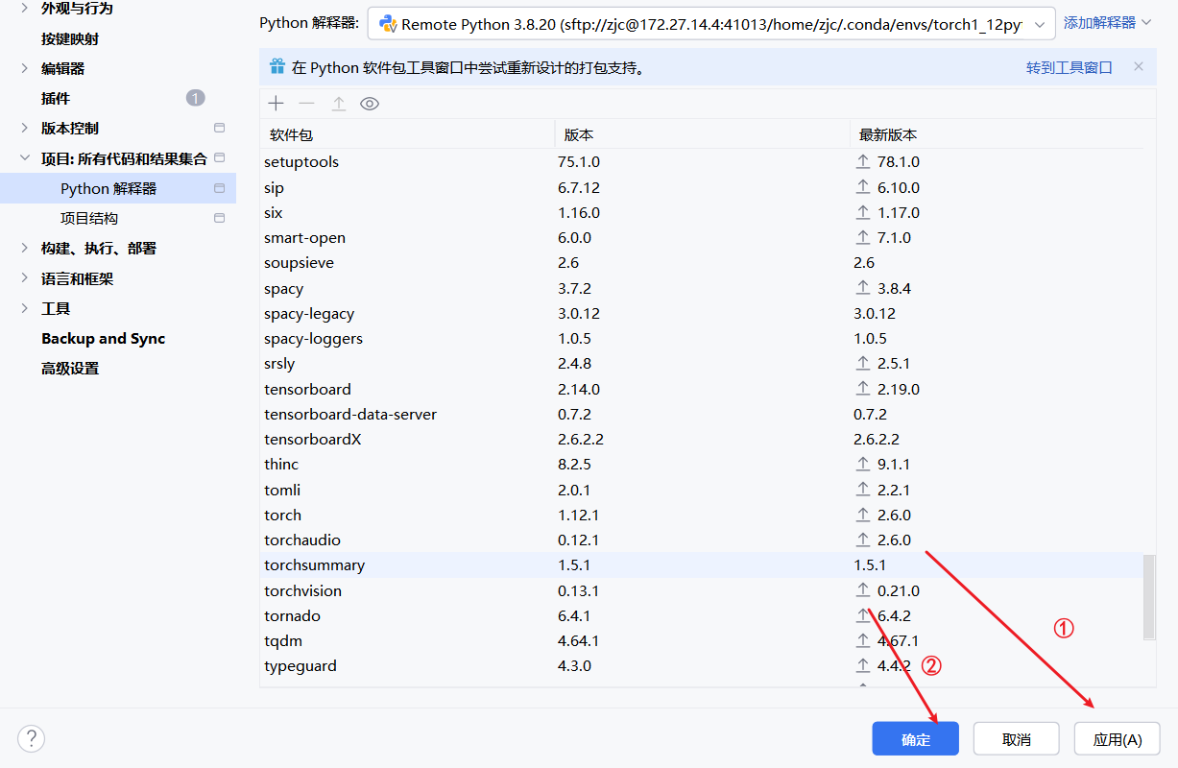The height and width of the screenshot is (768, 1178).
Task: Expand the 版本控制 settings section
Action: pos(24,128)
